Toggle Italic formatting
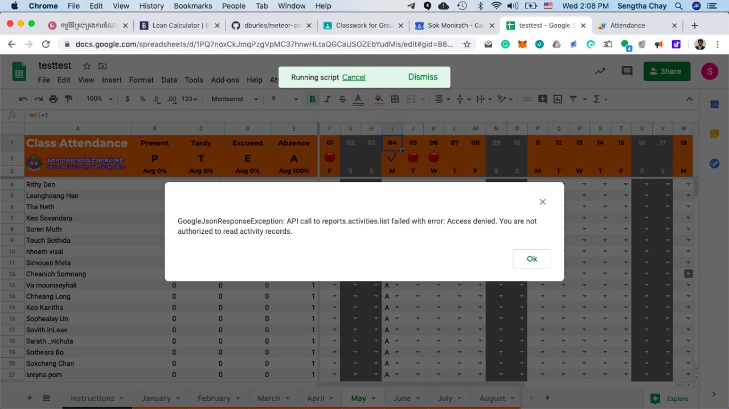 (327, 99)
